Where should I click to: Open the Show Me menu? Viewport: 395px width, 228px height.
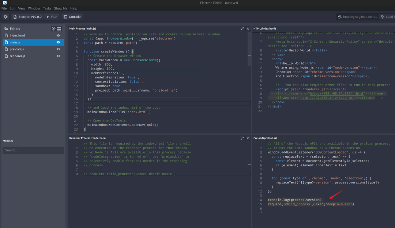(61, 8)
